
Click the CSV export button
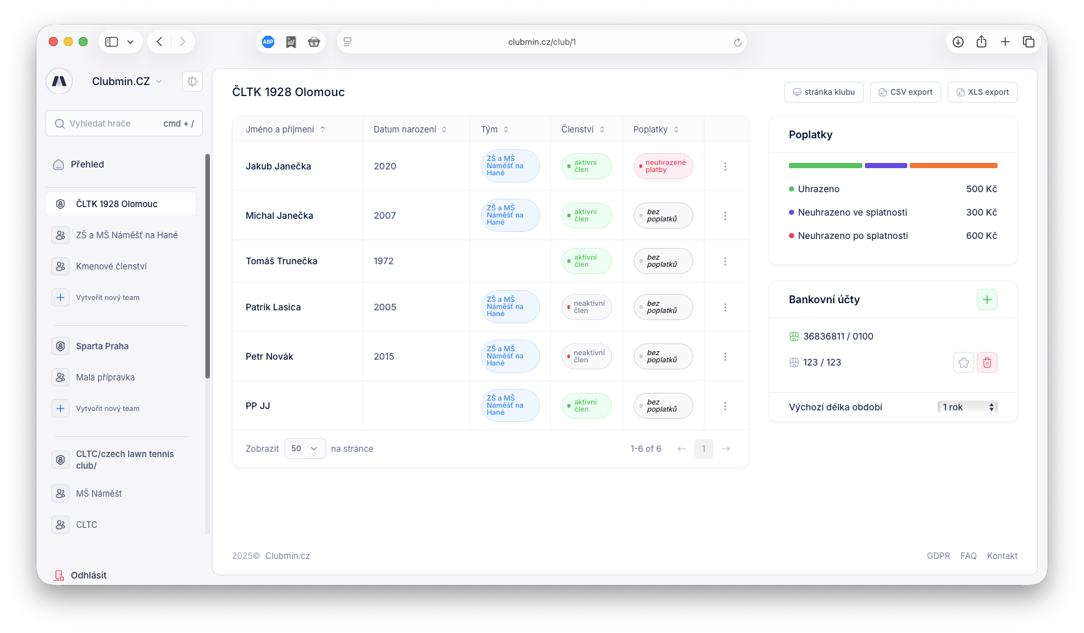(905, 92)
